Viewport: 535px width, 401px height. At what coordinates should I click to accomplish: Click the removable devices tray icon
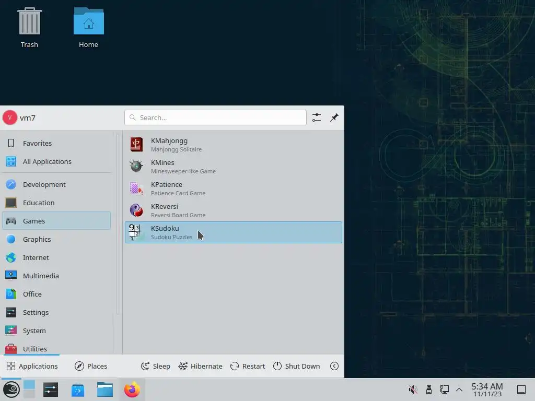coord(429,390)
